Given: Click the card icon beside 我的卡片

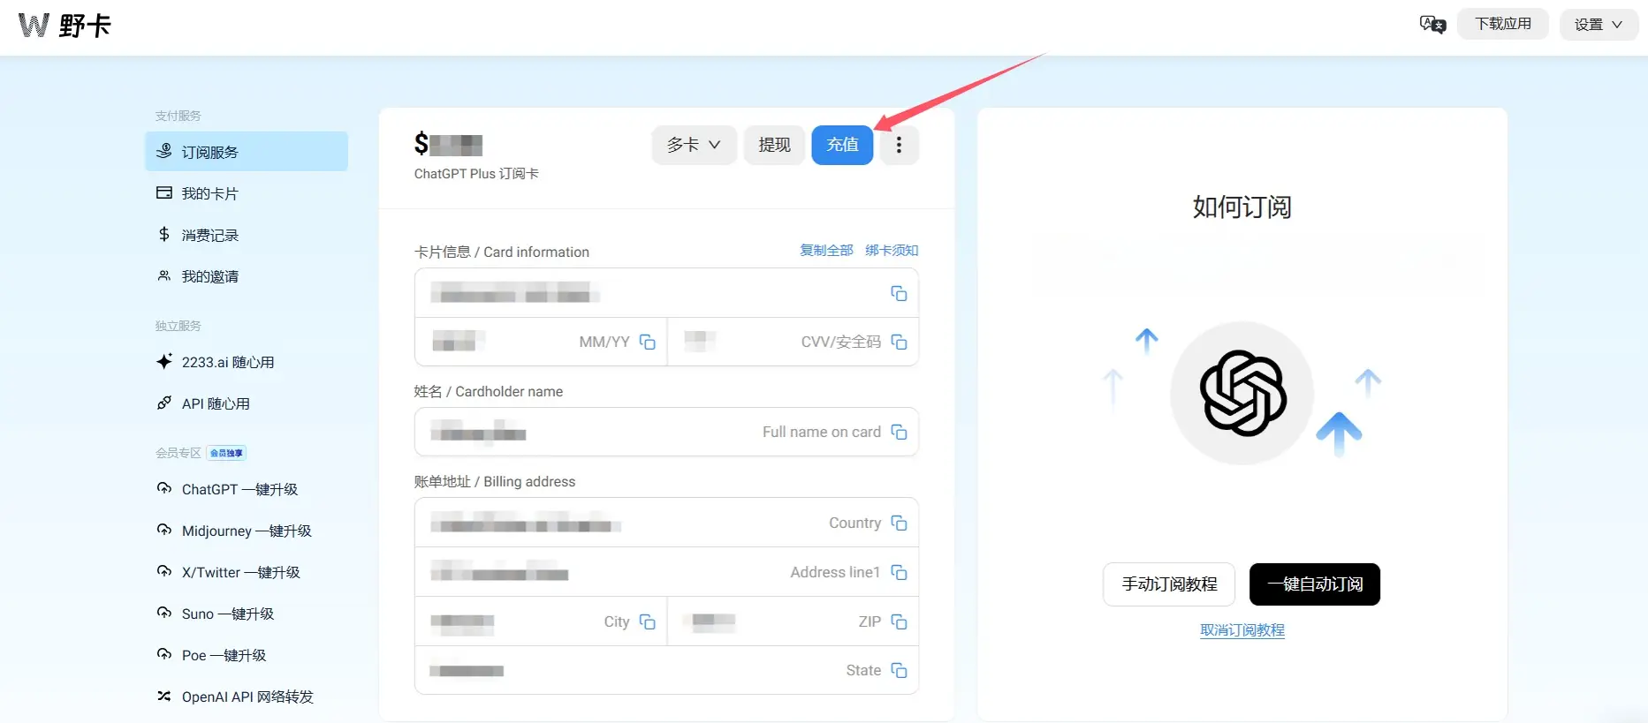Looking at the screenshot, I should (163, 192).
